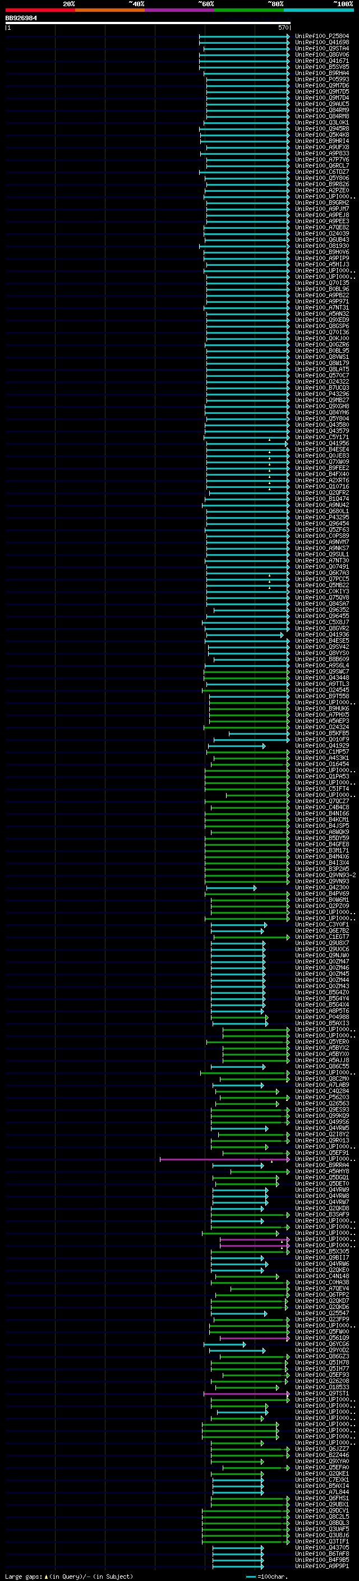Click the UniRef100_C3Y0F1 label

coord(321,924)
